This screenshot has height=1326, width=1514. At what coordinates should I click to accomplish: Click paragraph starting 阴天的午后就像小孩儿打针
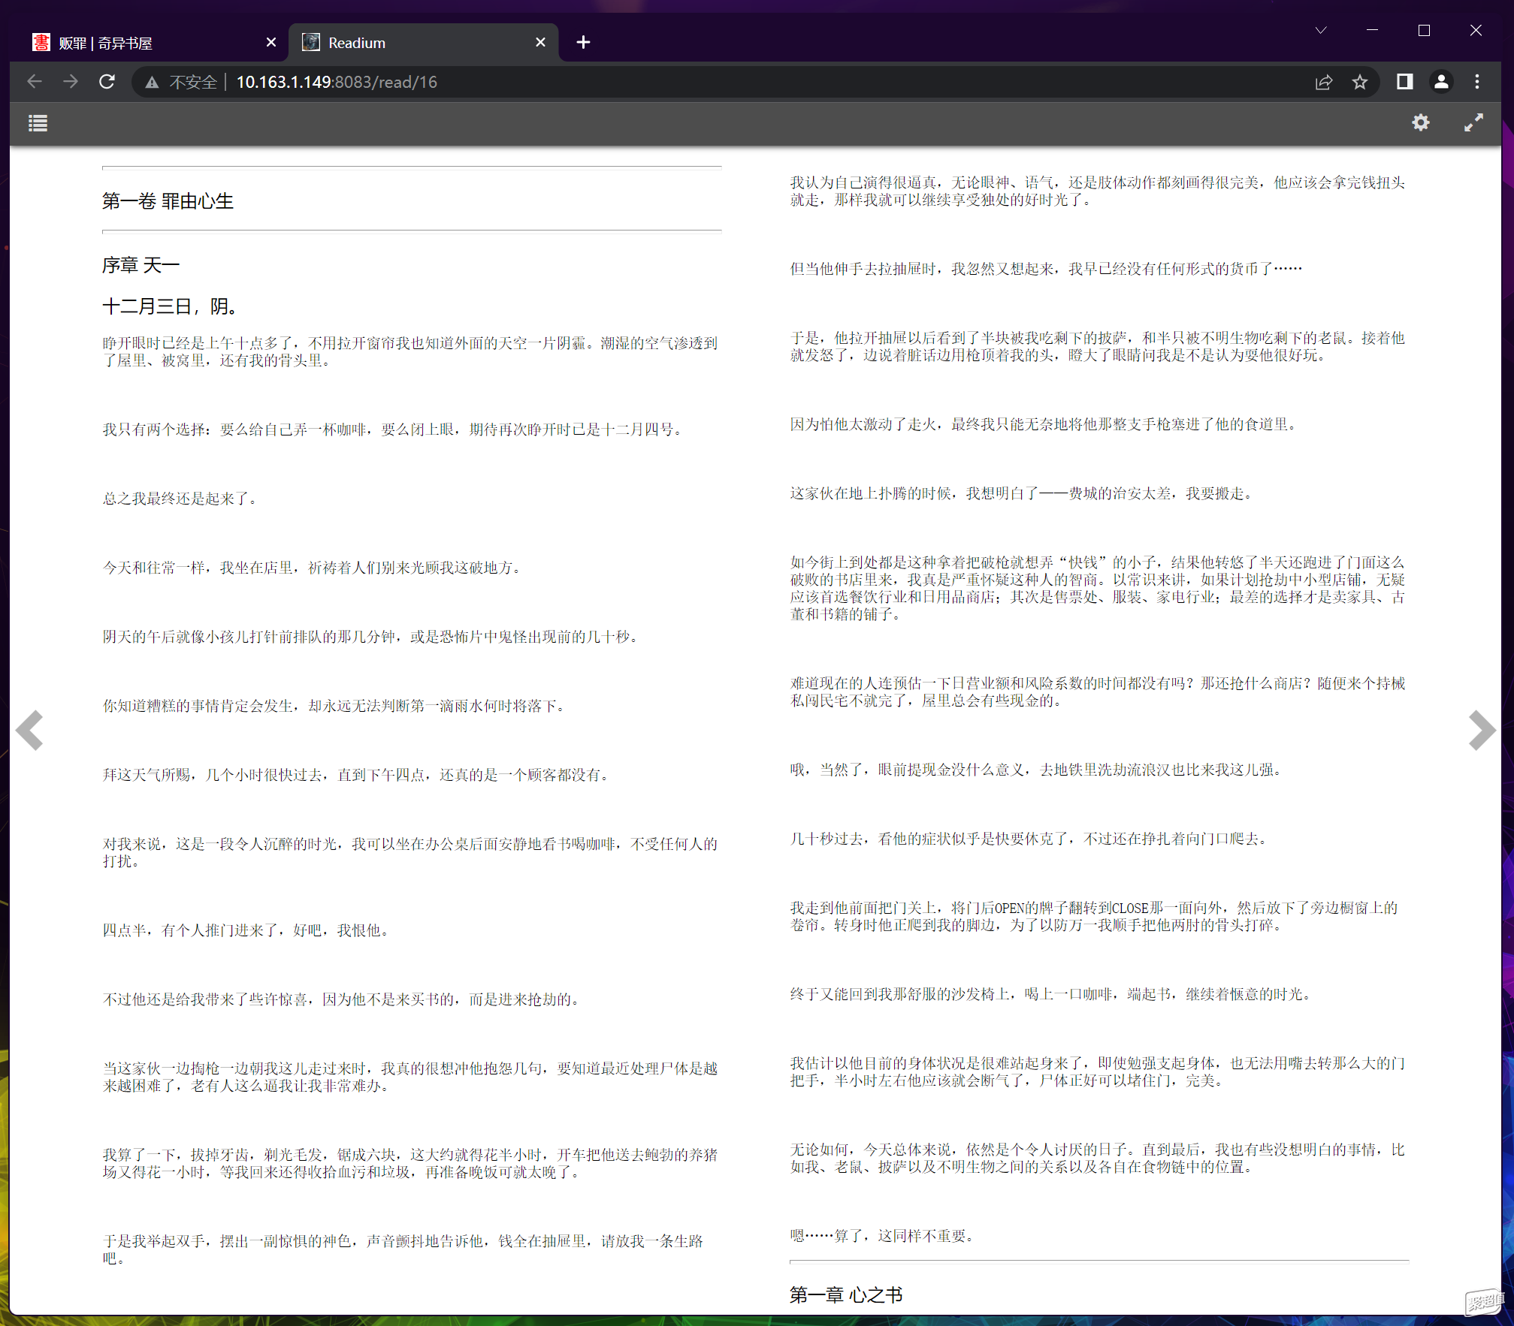tap(371, 637)
